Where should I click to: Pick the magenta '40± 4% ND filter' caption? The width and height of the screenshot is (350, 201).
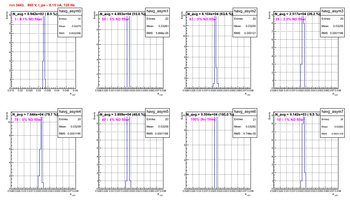(116, 120)
